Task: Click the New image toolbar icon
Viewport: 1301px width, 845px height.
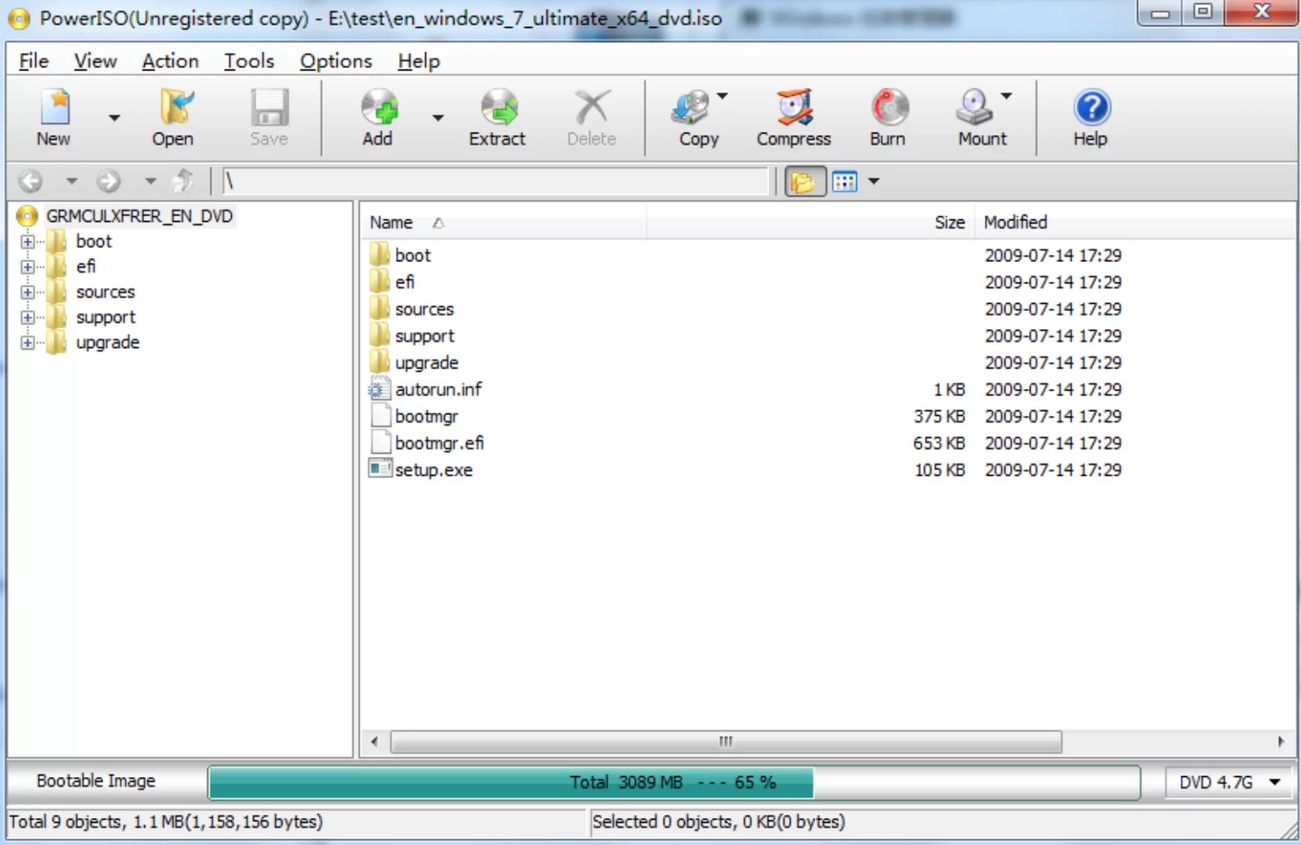Action: coord(54,108)
